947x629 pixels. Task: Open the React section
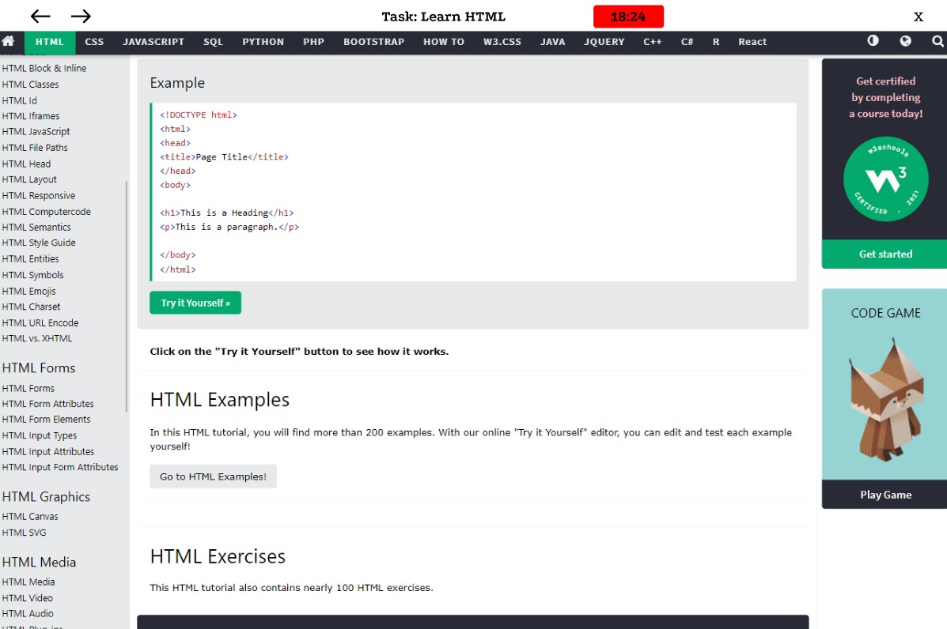coord(752,41)
